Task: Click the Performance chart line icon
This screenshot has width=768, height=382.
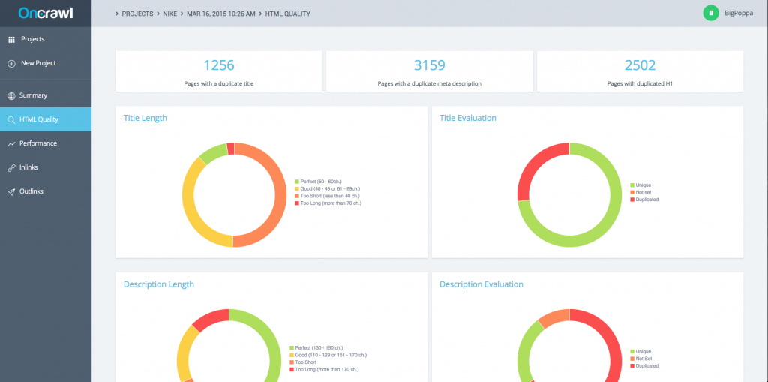Action: (x=12, y=143)
